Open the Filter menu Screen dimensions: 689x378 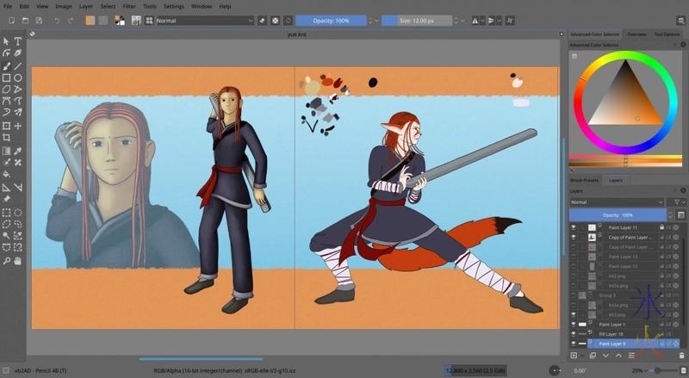128,6
